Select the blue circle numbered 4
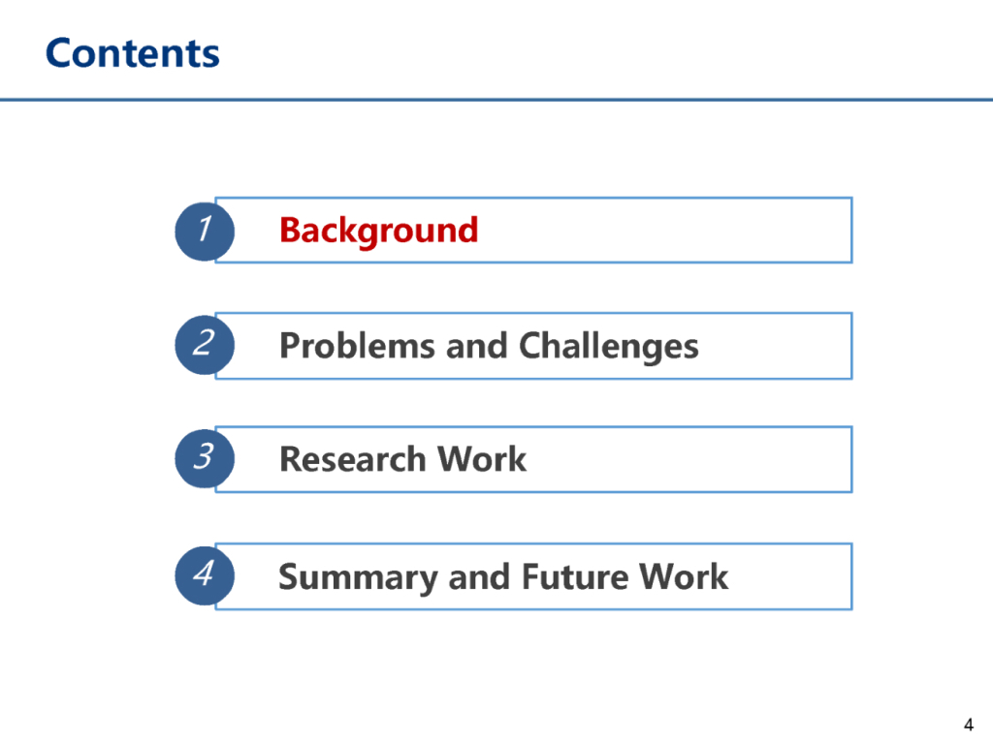The height and width of the screenshot is (744, 993). pyautogui.click(x=204, y=575)
